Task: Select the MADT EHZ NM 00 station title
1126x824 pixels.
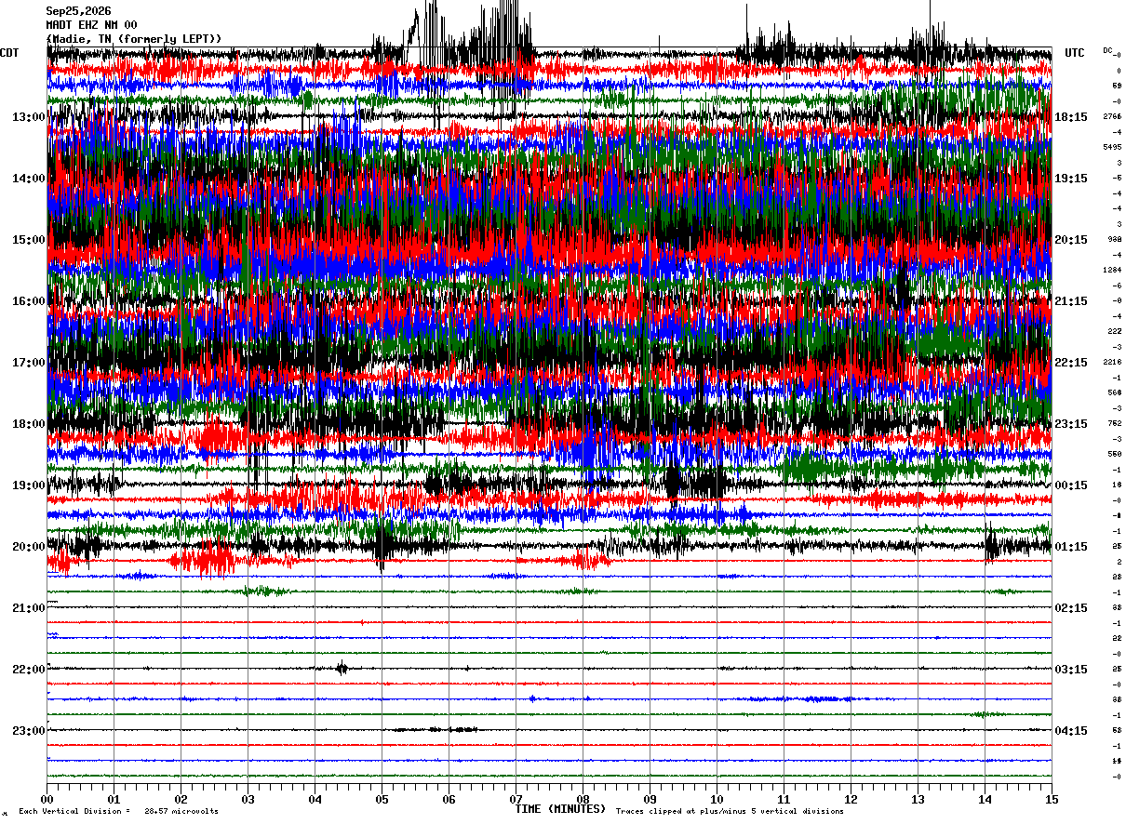Action: pos(91,25)
